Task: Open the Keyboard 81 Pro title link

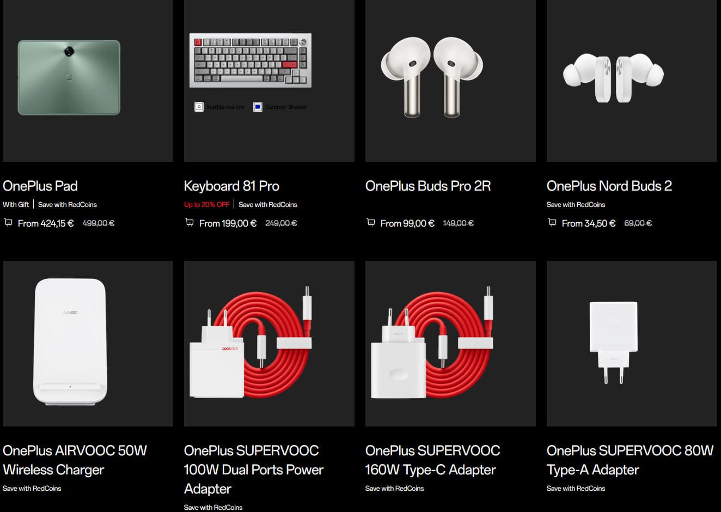Action: point(231,186)
